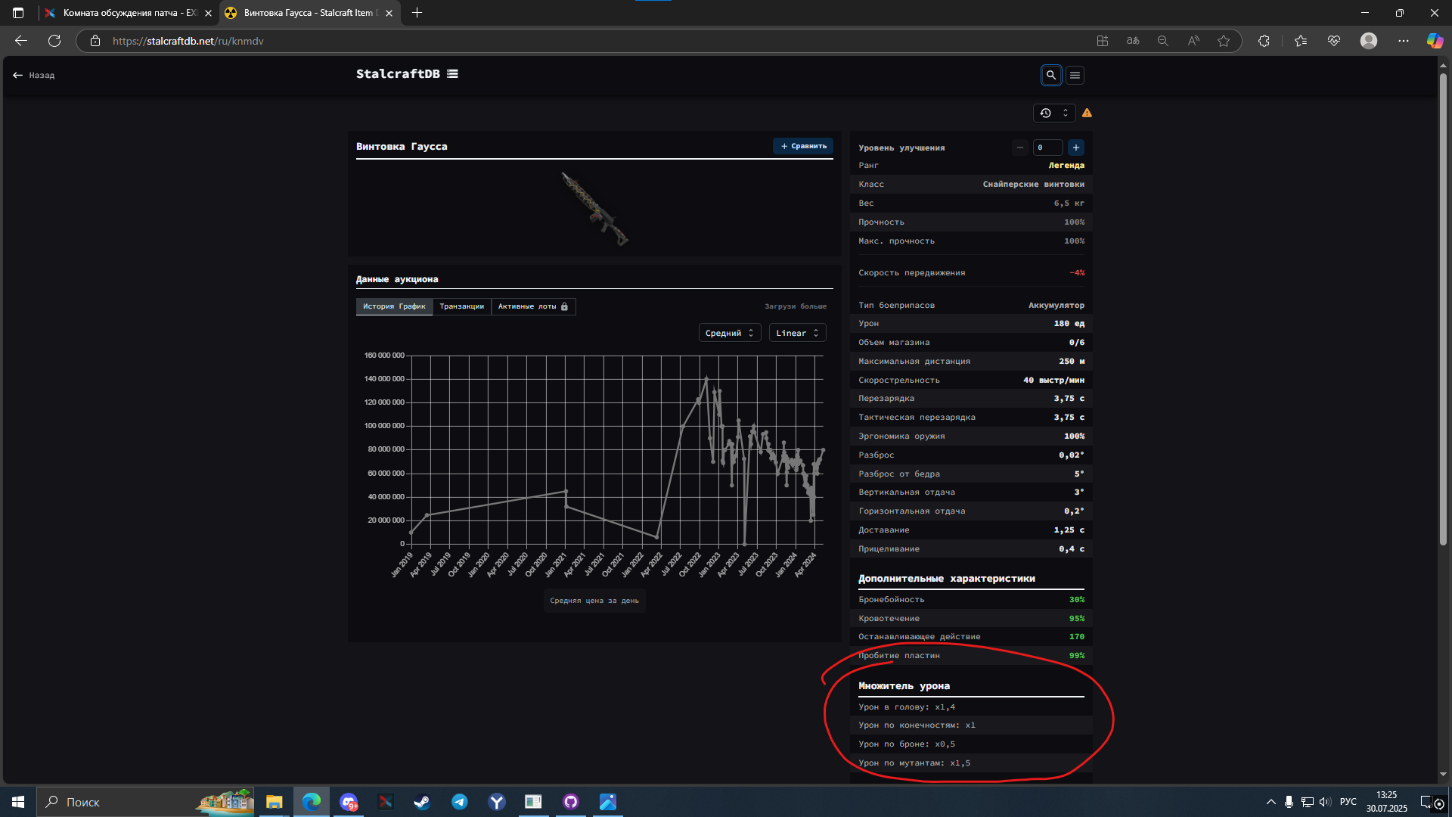Click Загрузи больше to load more data
Screen dimensions: 1452x817
(x=795, y=306)
